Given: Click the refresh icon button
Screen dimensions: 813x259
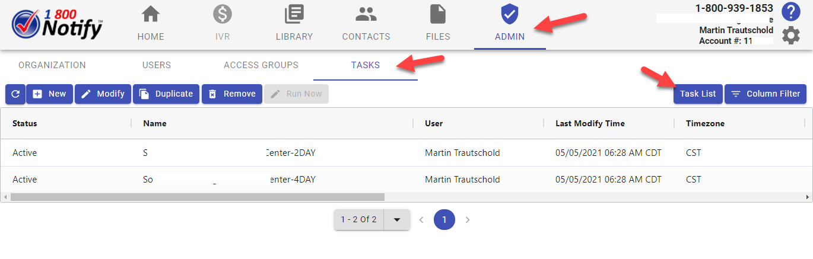Looking at the screenshot, I should [15, 94].
